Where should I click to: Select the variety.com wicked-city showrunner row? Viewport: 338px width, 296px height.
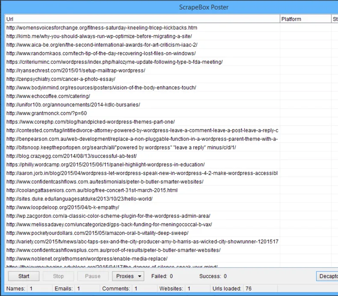tap(142, 241)
